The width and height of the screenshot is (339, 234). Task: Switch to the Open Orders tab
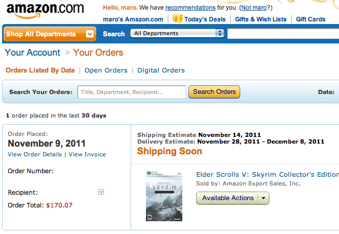pyautogui.click(x=105, y=71)
